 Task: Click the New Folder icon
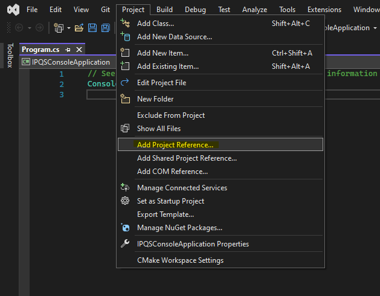click(x=125, y=98)
